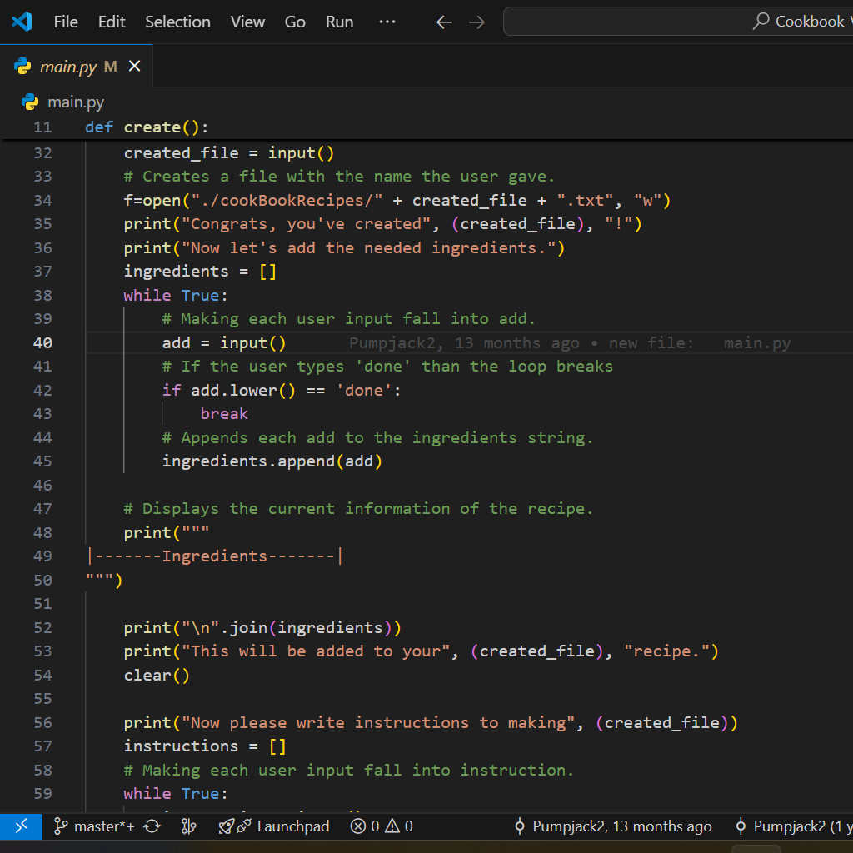The width and height of the screenshot is (853, 853).
Task: Click the print join(ingredients) line
Action: coord(262,628)
